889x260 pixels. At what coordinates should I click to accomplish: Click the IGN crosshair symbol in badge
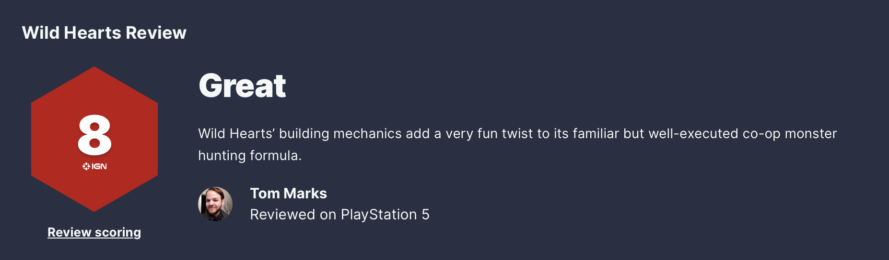click(86, 166)
